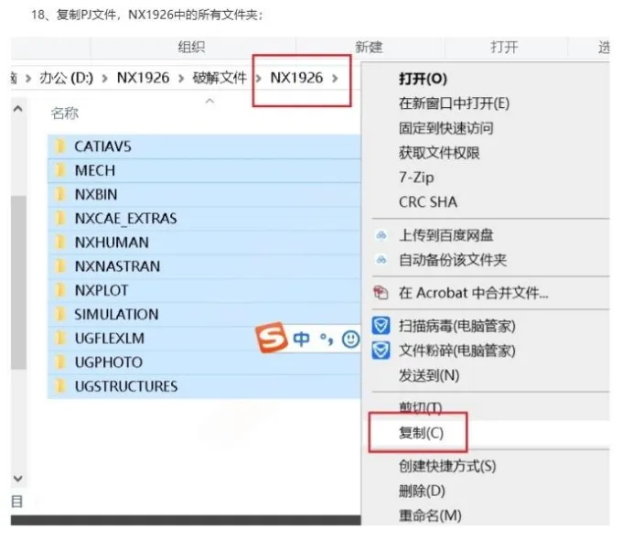Choose 打开(O) in the context menu
This screenshot has height=540, width=633.
(x=423, y=79)
